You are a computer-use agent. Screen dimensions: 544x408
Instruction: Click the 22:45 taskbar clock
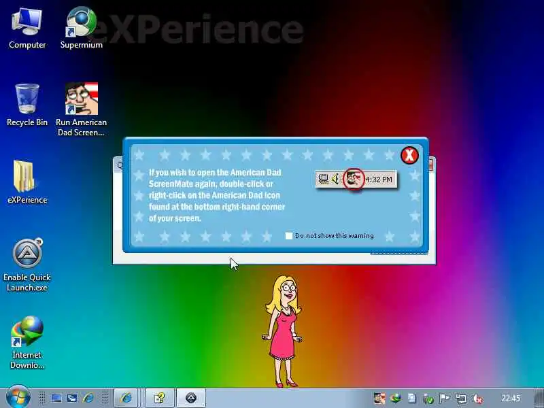click(511, 398)
